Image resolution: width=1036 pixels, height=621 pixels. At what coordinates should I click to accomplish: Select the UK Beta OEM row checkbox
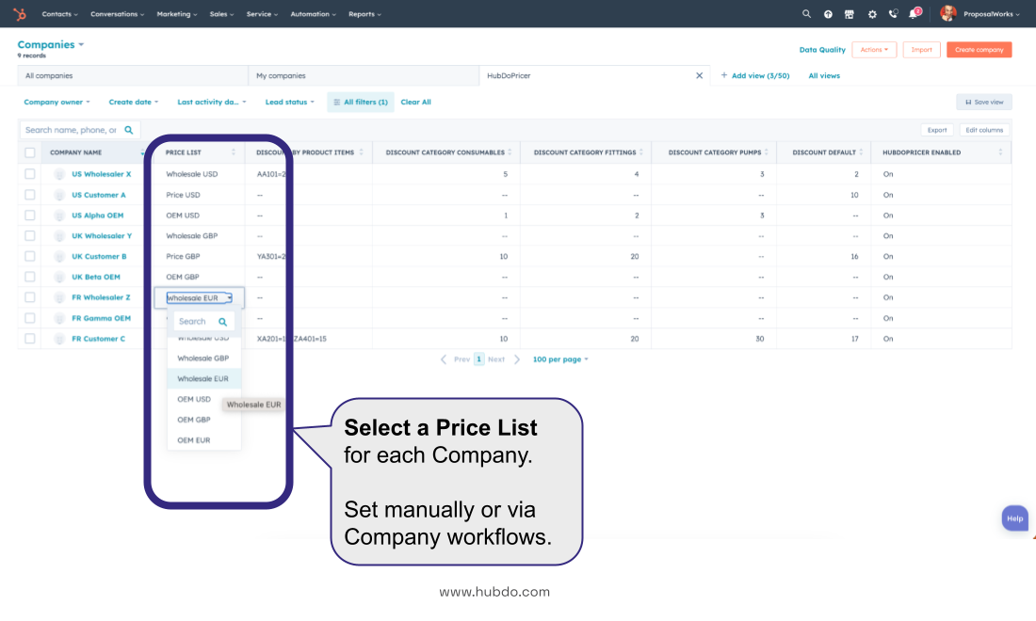pos(30,278)
